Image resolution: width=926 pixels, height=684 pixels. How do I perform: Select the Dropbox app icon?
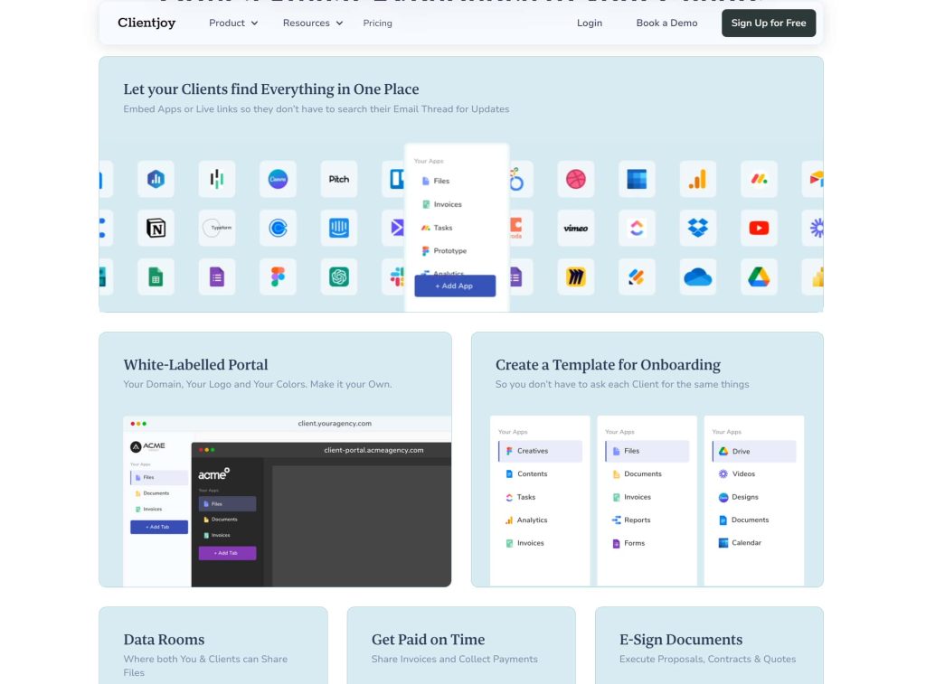pos(697,228)
